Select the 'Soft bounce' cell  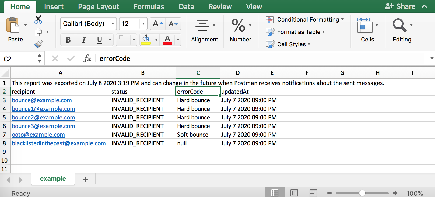(198, 135)
